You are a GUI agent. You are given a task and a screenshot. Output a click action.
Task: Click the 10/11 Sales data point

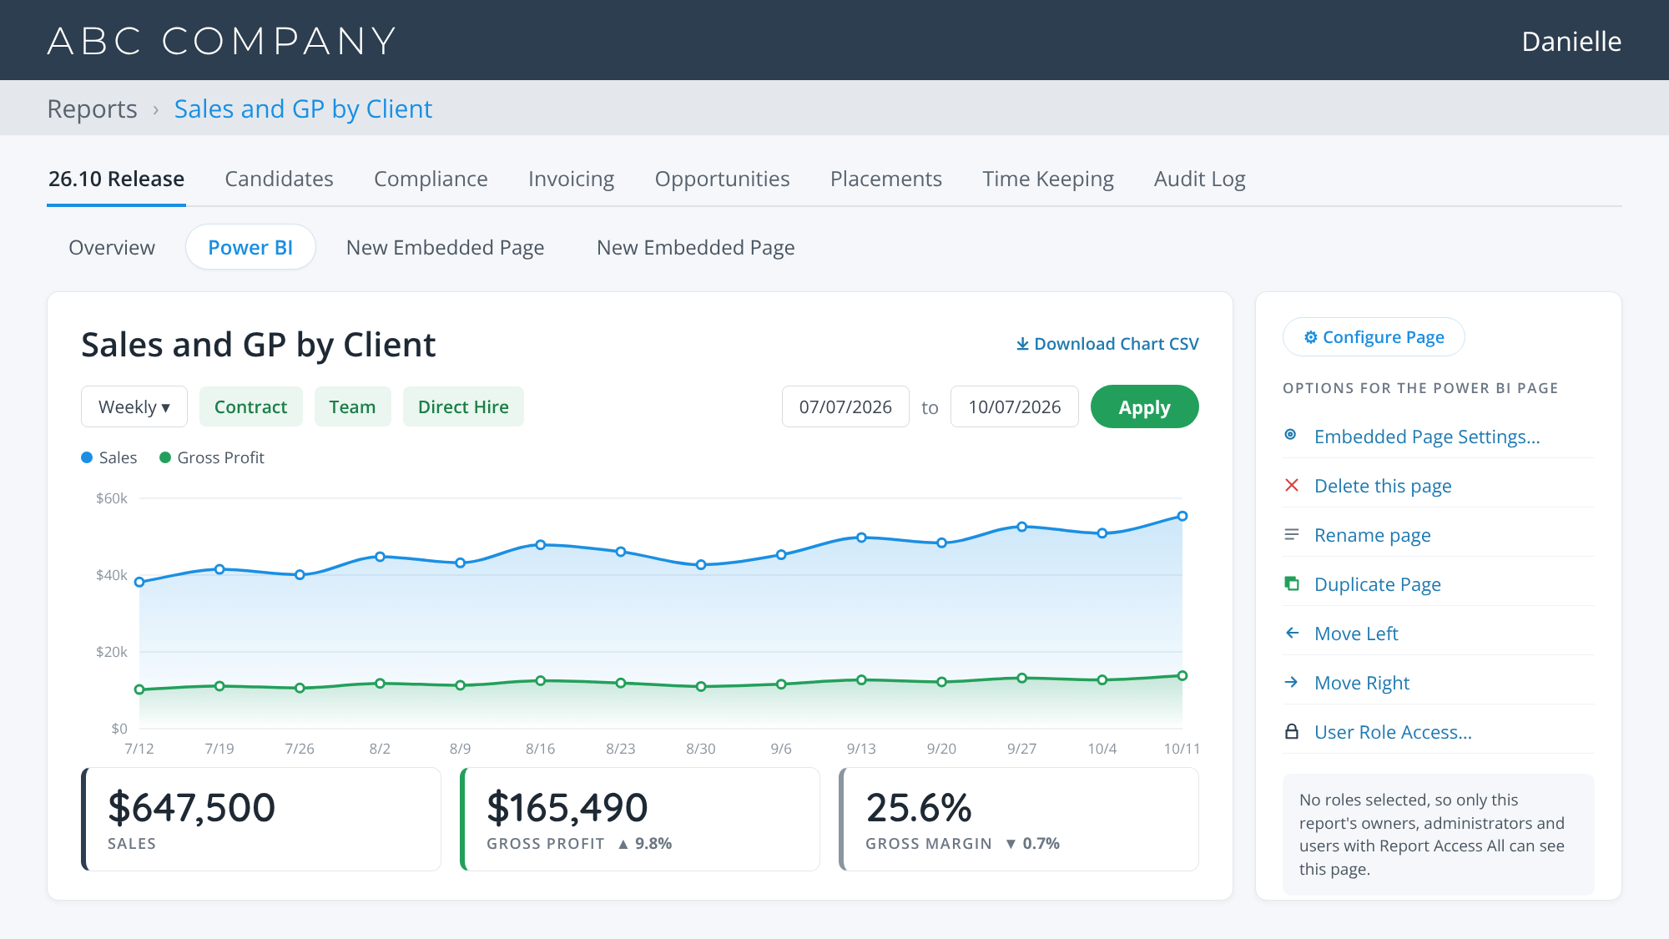1182,516
